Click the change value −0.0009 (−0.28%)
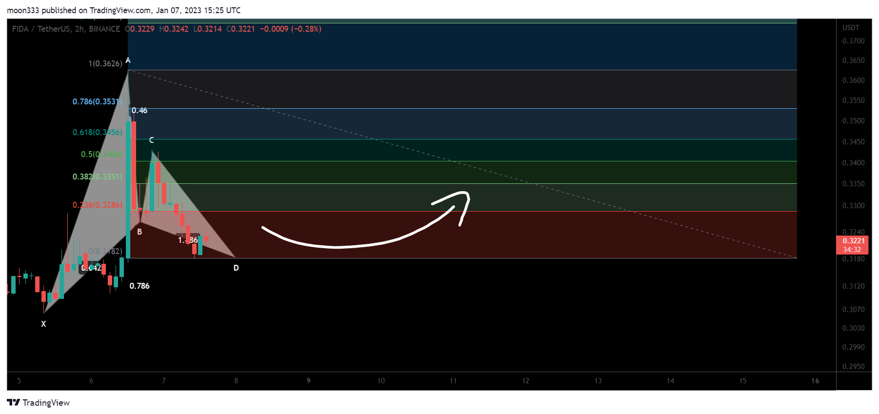Viewport: 879px width, 414px height. point(290,29)
